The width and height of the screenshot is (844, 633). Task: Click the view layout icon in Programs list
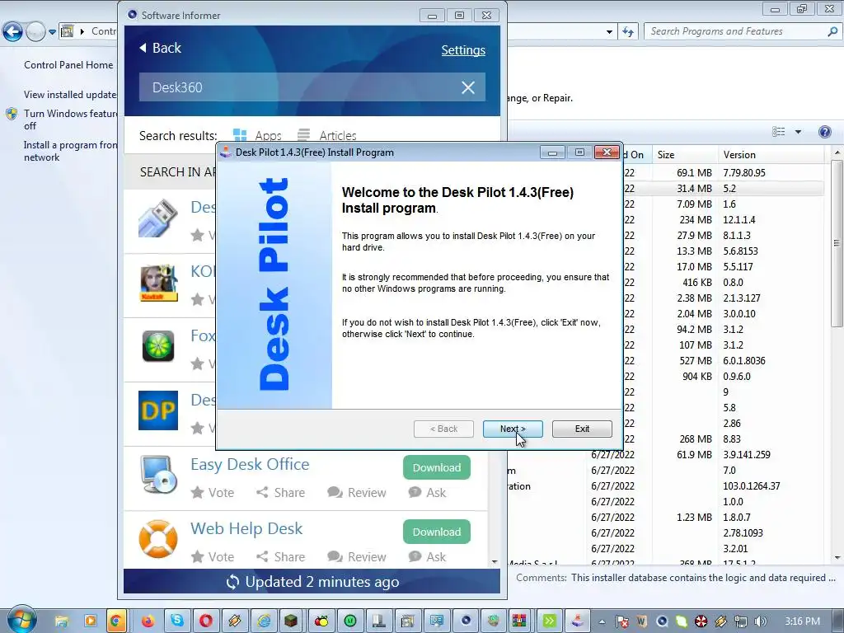pos(778,132)
